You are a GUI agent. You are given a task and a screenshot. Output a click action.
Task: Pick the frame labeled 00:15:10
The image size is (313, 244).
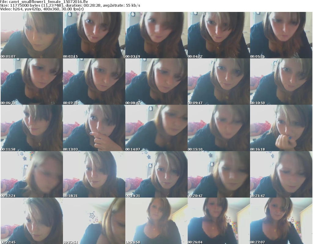[219, 128]
